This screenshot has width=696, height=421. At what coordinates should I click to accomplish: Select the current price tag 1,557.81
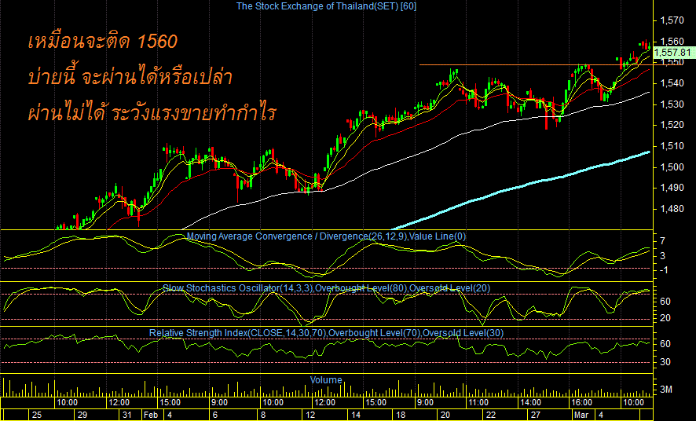672,53
